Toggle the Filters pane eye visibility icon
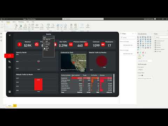The width and height of the screenshot is (168, 126). (133, 34)
